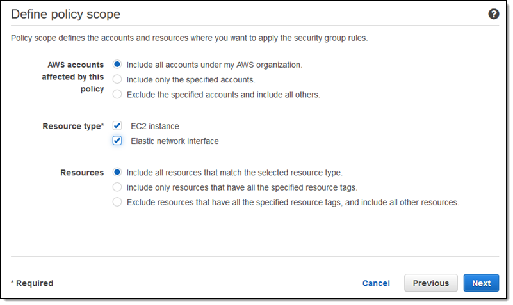Screen dimensions: 513x305
Task: Click the Cancel link
Action: pyautogui.click(x=376, y=283)
